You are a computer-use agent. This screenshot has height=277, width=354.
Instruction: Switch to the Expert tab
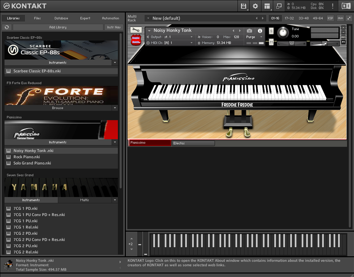coord(85,18)
